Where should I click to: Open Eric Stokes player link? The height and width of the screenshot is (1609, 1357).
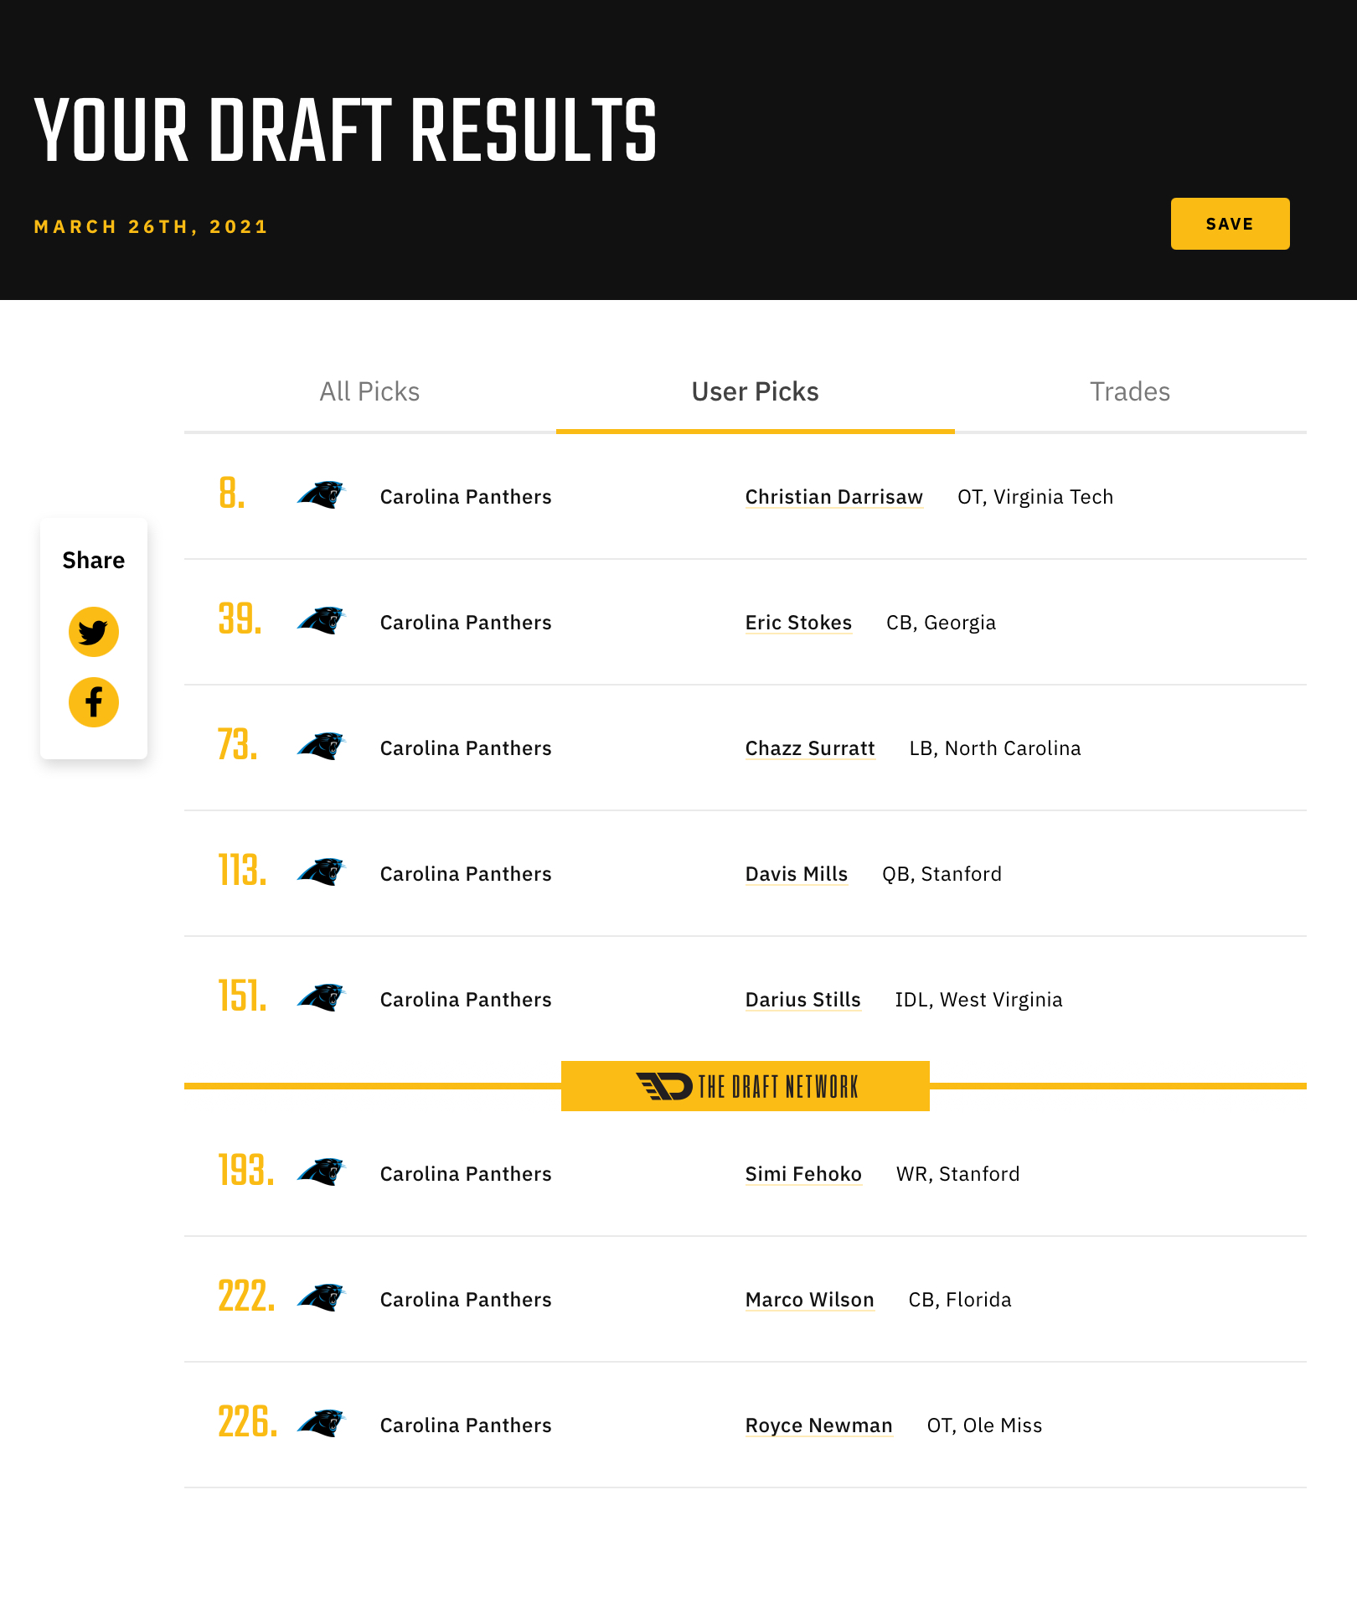pyautogui.click(x=799, y=623)
